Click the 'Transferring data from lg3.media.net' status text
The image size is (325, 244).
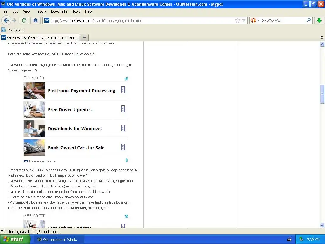[30, 232]
